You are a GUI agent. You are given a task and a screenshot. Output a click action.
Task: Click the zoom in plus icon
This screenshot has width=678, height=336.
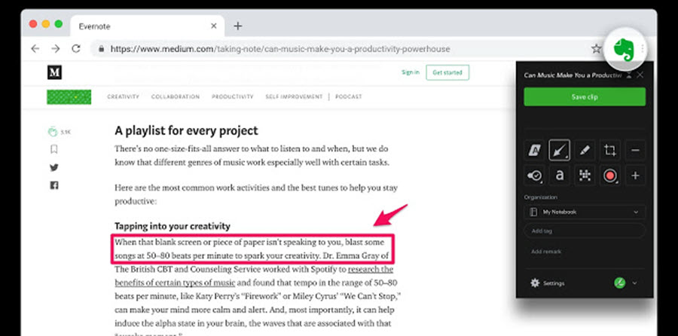(x=634, y=176)
